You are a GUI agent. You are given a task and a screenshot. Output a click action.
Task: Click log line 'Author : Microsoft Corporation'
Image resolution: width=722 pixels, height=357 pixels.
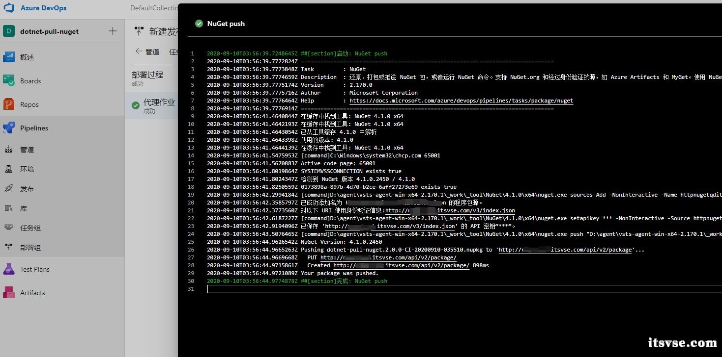[359, 93]
